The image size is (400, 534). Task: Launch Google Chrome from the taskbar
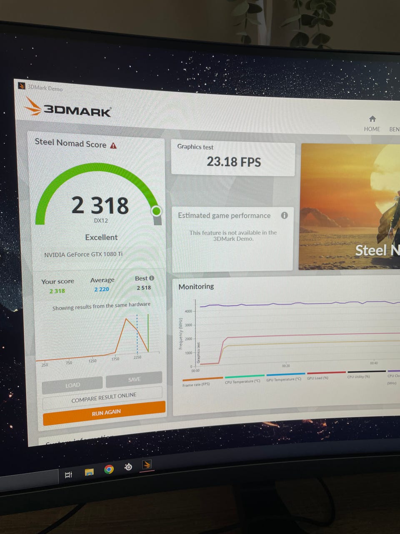[x=109, y=470]
